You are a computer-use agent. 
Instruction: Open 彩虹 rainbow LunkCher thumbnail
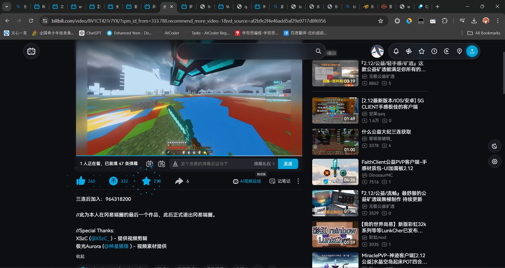[335, 234]
